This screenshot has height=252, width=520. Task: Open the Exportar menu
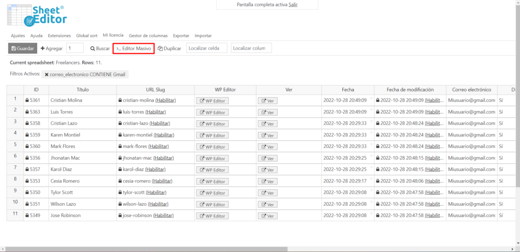(x=181, y=35)
